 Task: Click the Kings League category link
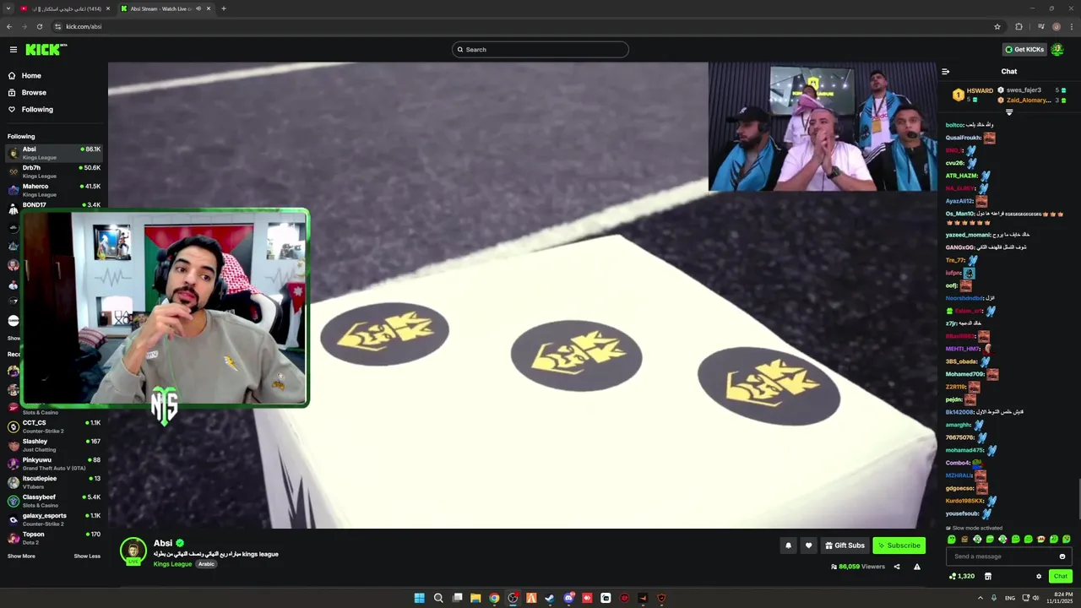172,564
